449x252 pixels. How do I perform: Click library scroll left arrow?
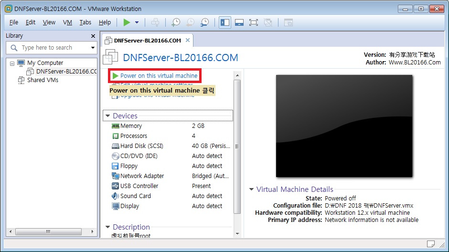point(11,231)
